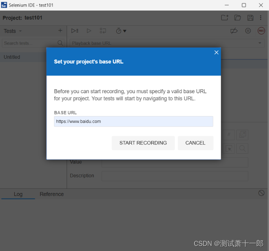Switch to the Reference tab
The height and width of the screenshot is (251, 269).
tap(52, 194)
